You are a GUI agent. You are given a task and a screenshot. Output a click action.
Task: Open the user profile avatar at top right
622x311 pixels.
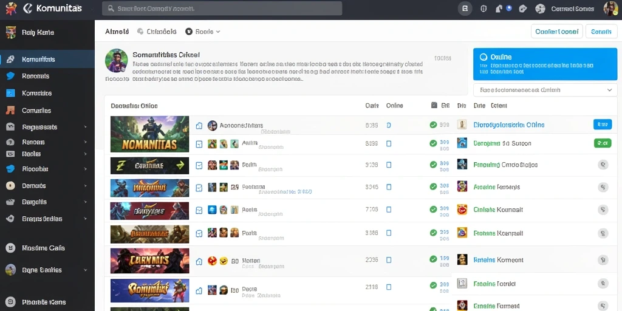(x=610, y=9)
